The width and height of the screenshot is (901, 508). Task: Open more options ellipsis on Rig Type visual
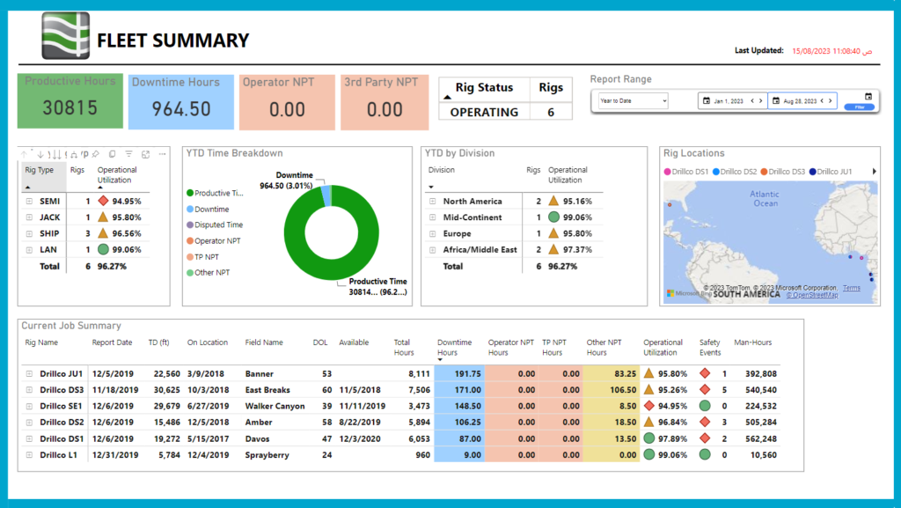click(162, 154)
